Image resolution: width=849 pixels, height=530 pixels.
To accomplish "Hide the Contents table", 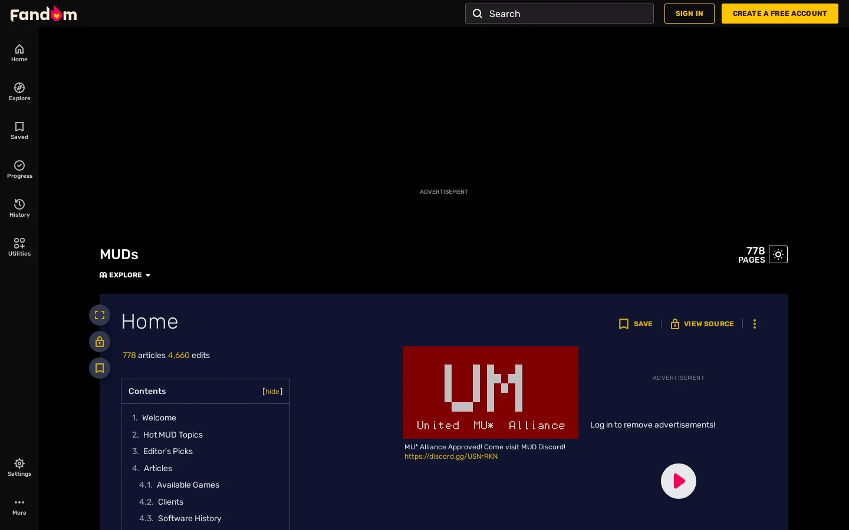I will [x=272, y=392].
